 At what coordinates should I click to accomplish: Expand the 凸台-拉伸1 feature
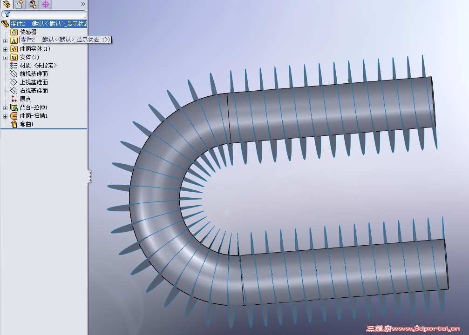[6, 108]
